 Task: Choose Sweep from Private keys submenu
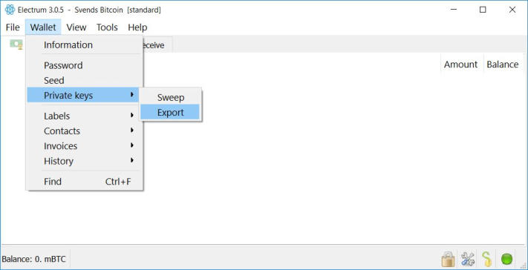click(x=170, y=97)
